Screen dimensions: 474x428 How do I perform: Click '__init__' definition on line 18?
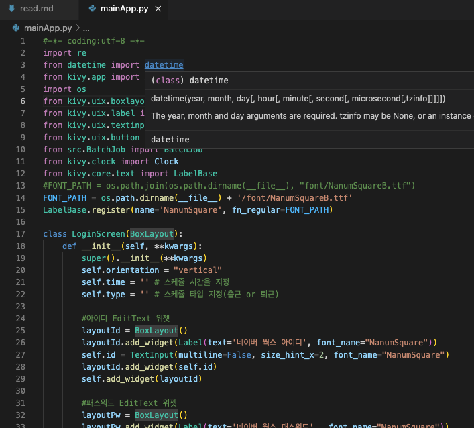tap(101, 246)
